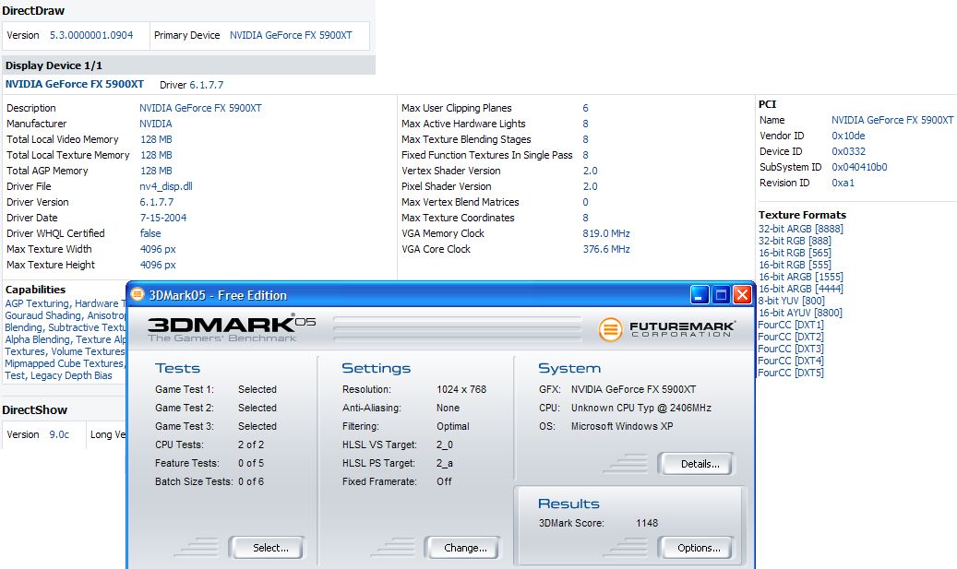Viewport: 957px width, 569px height.
Task: Click the 3DMark Score value 1148
Action: pos(647,523)
